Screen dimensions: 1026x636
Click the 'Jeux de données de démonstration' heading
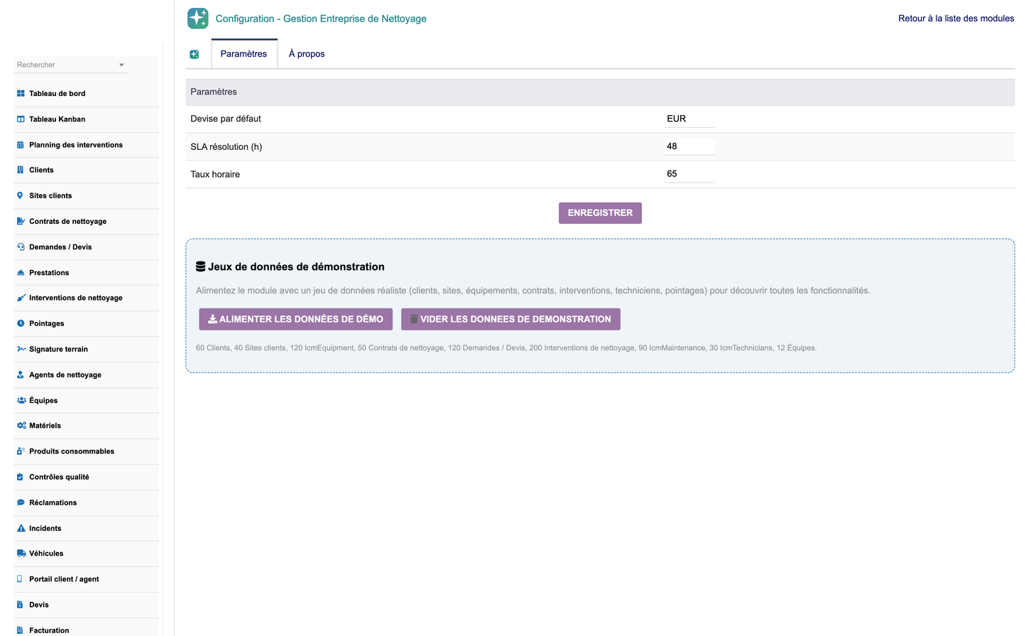coord(296,266)
